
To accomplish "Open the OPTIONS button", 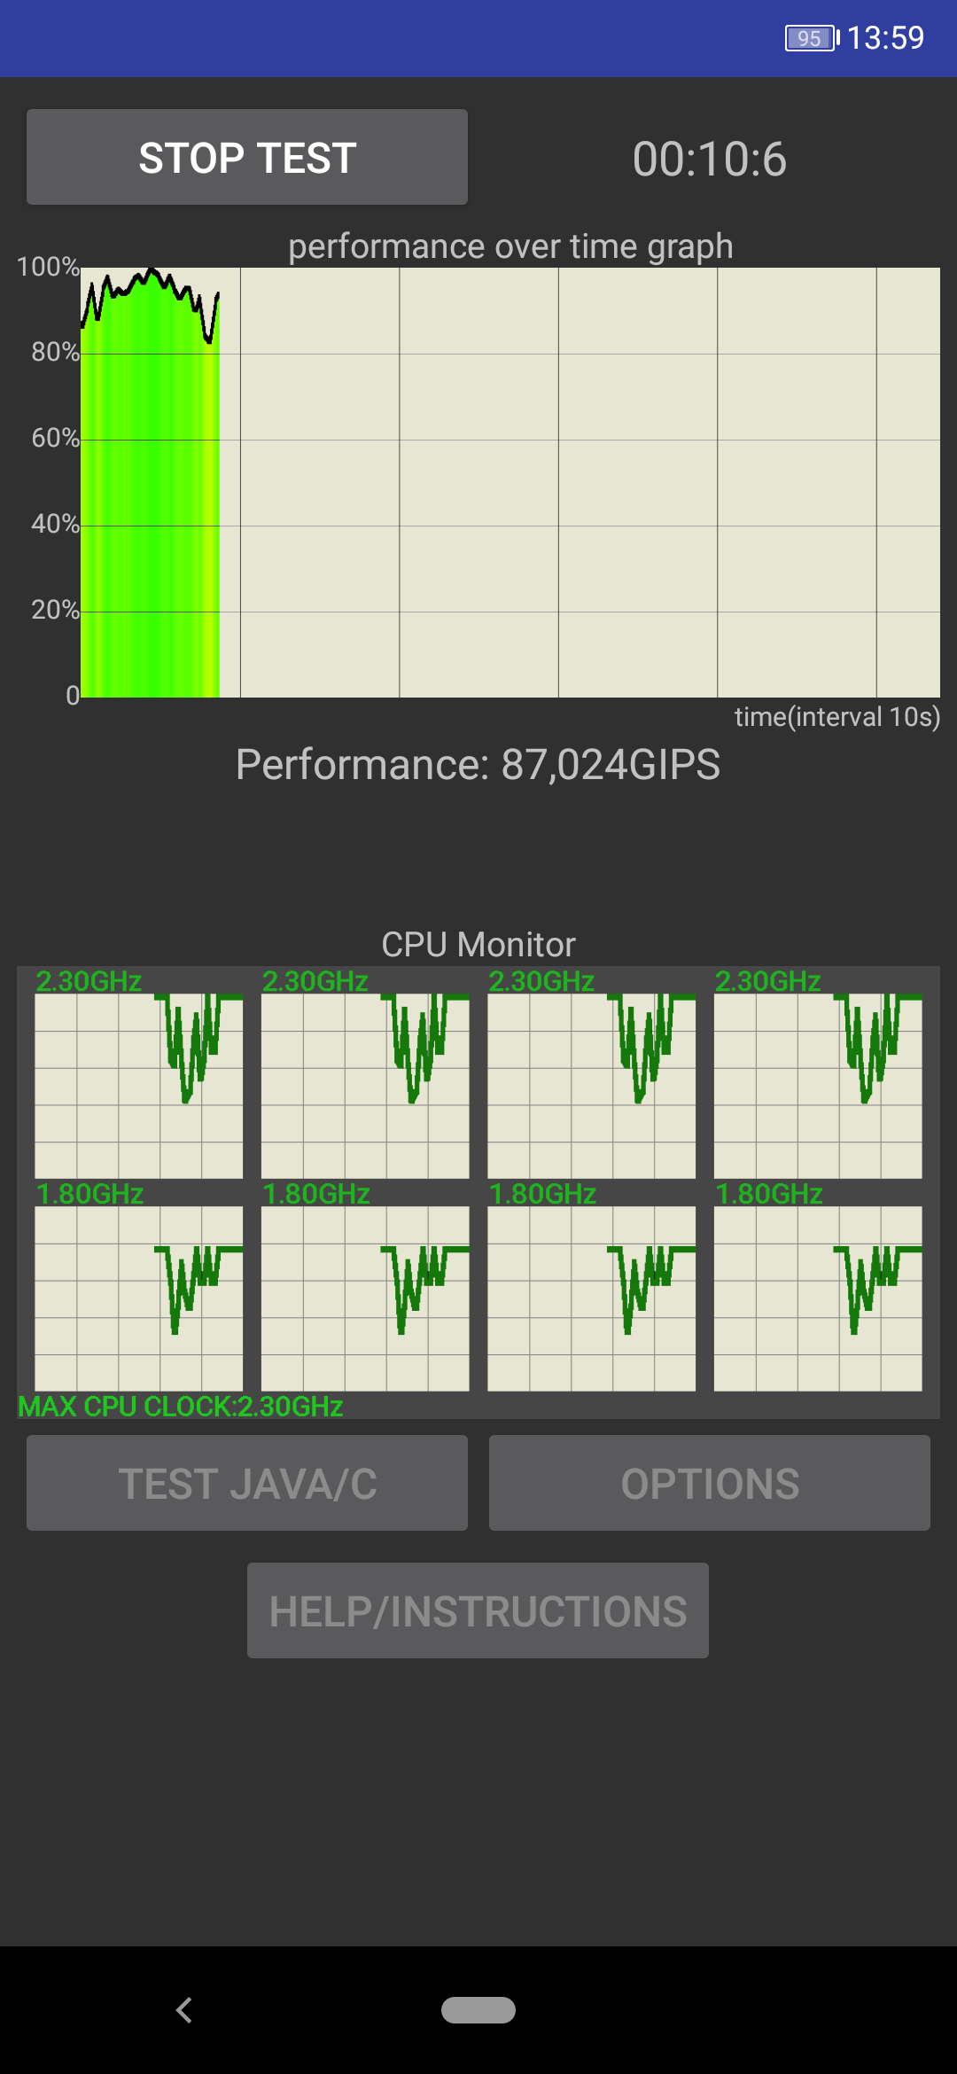I will (710, 1483).
